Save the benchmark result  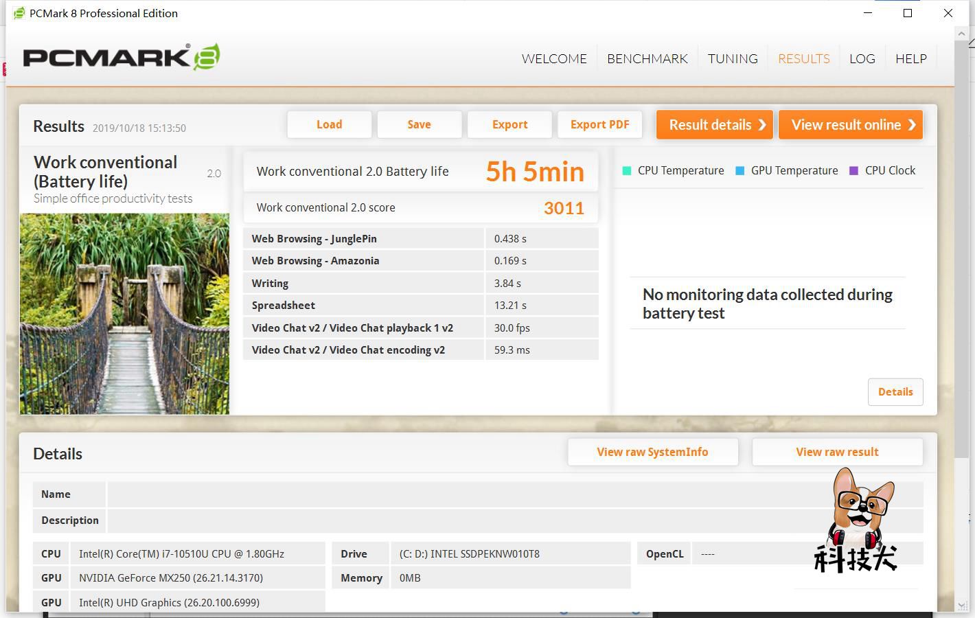(x=420, y=124)
